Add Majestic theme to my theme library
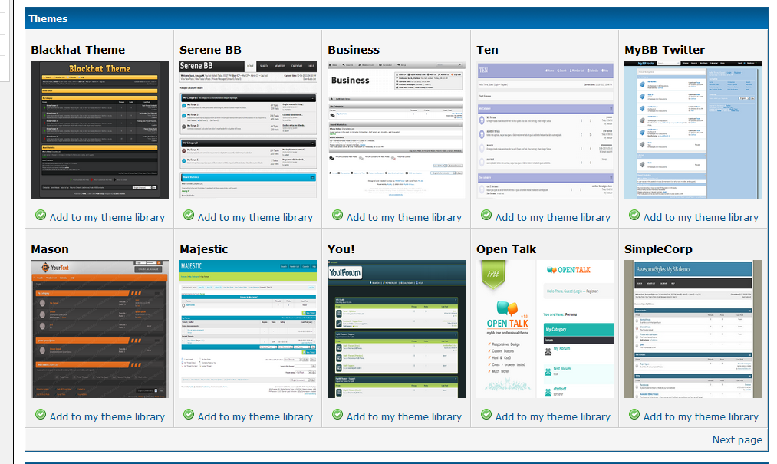The image size is (777, 464). click(255, 416)
